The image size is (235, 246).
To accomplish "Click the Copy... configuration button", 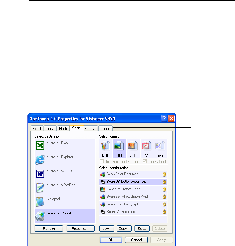I will point(124,228).
